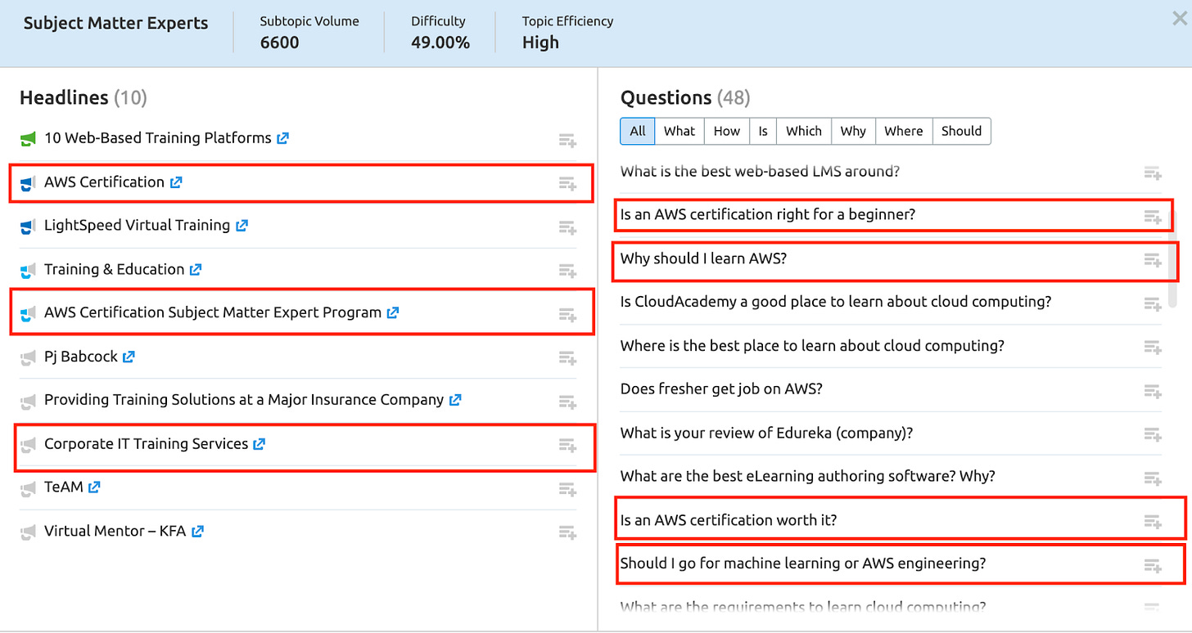Open external link icon beside TeAM headline
1192x633 pixels.
pyautogui.click(x=94, y=488)
